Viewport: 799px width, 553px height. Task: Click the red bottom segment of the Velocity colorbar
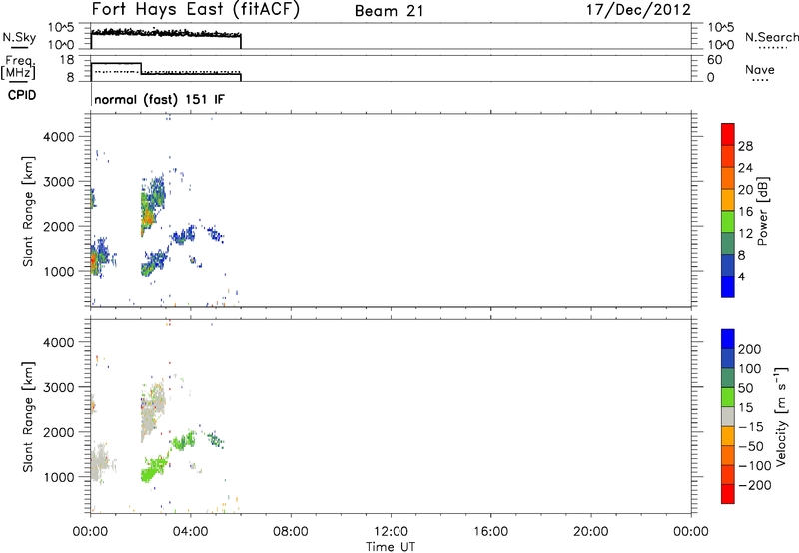point(728,494)
